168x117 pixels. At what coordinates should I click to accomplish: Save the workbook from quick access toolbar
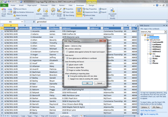[x=5, y=2]
